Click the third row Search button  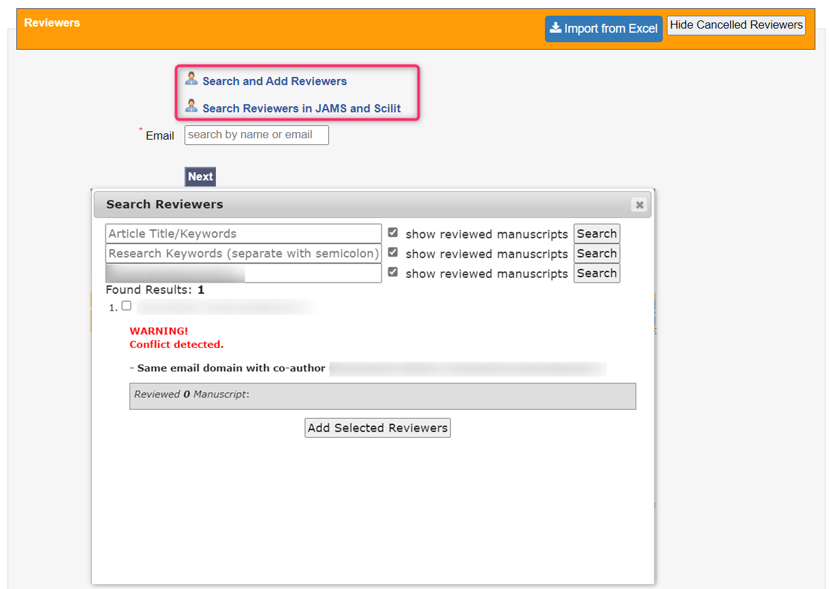[597, 273]
